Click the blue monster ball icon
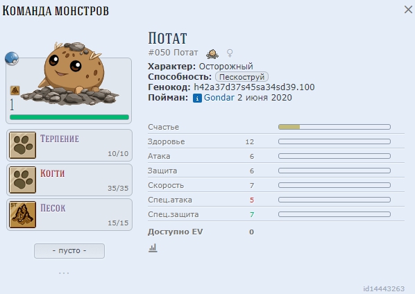Viewport: 415px width, 294px height. (12, 58)
